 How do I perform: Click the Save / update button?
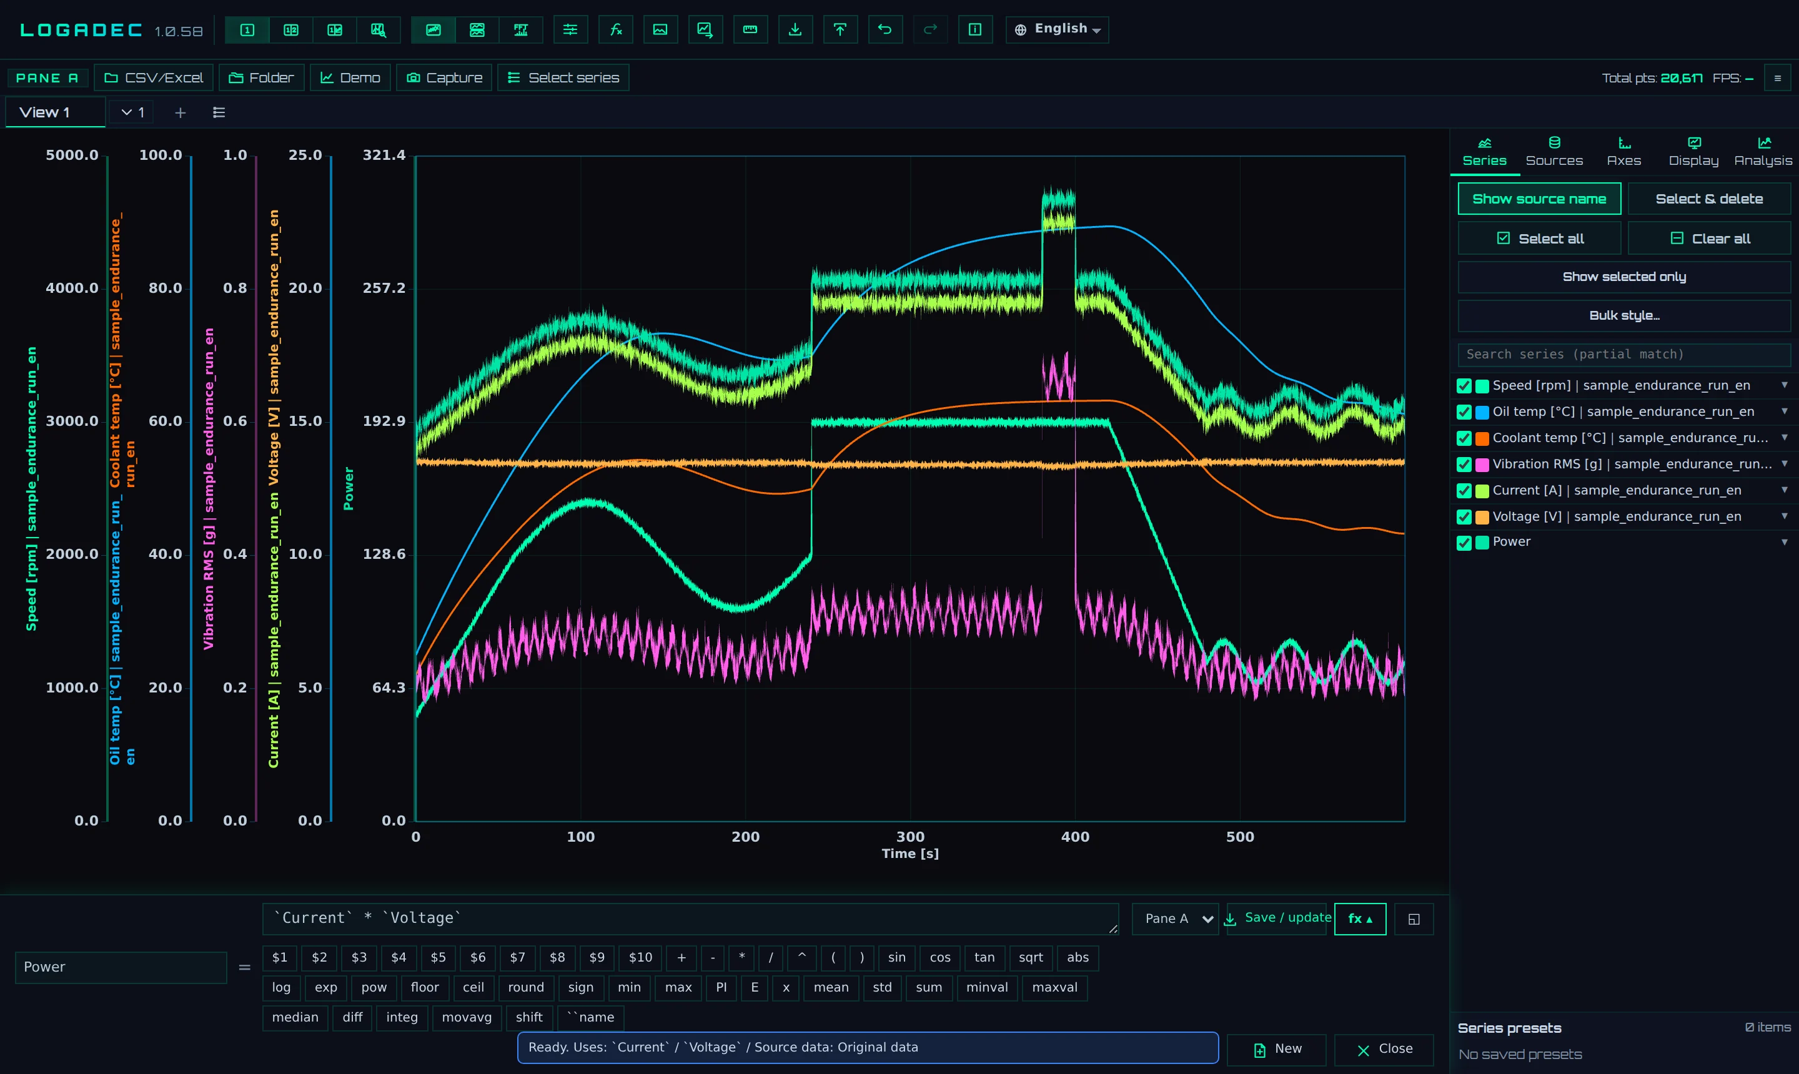click(x=1277, y=919)
